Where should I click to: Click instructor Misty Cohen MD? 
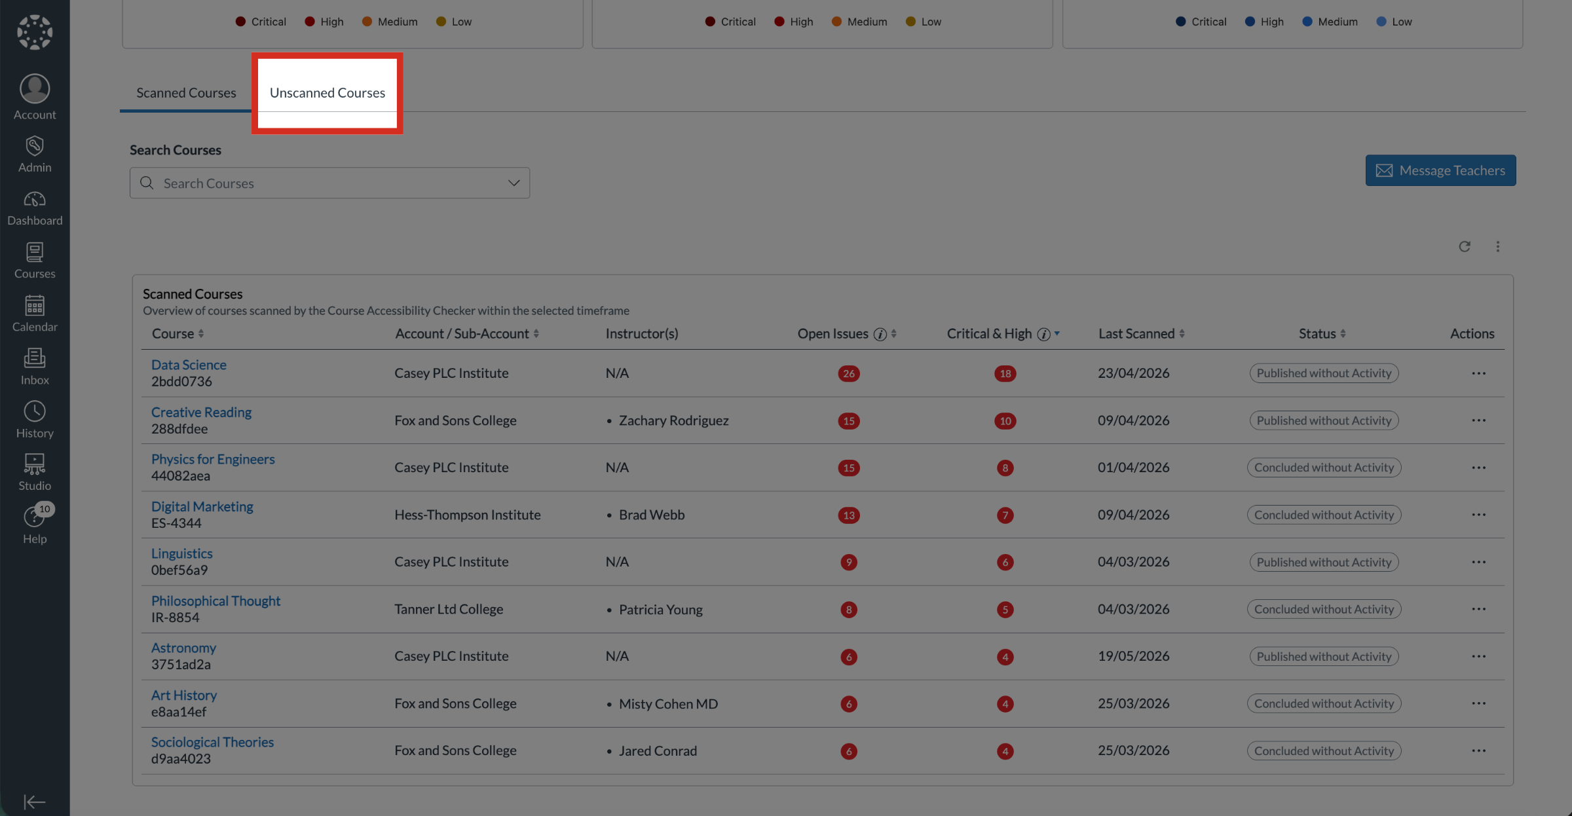click(668, 703)
